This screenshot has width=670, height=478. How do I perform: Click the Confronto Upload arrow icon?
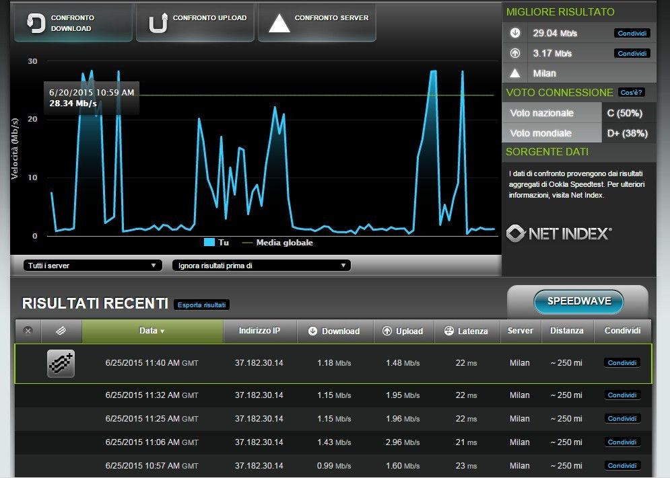(x=158, y=23)
